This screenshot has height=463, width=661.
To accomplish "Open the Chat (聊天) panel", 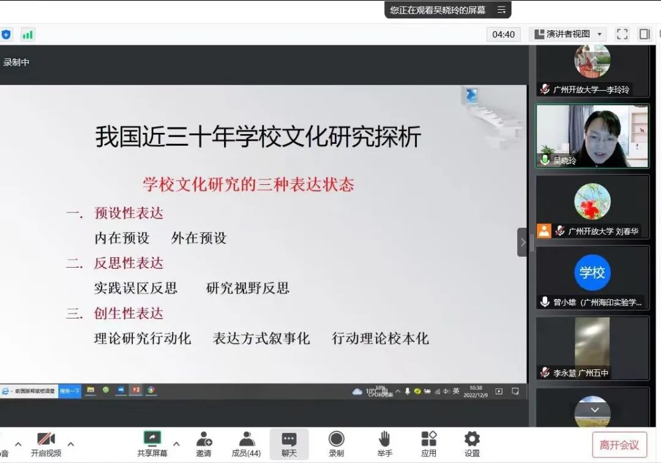I will [289, 443].
